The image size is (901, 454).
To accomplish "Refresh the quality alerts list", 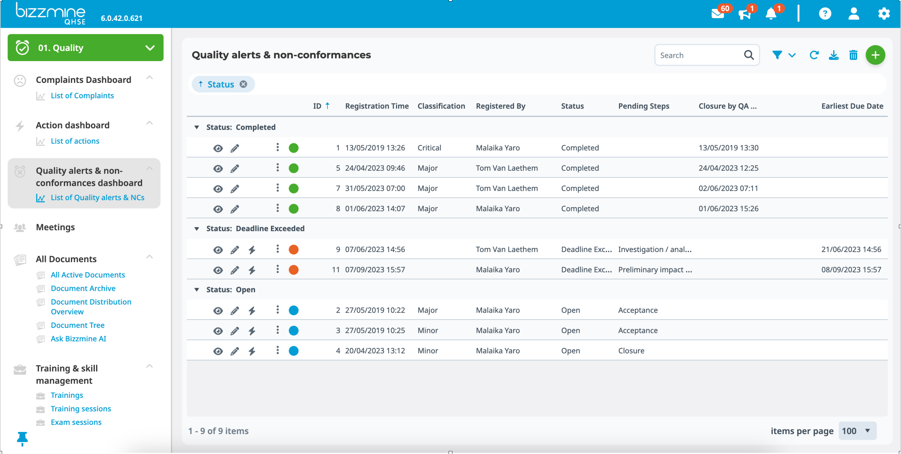I will [x=814, y=55].
